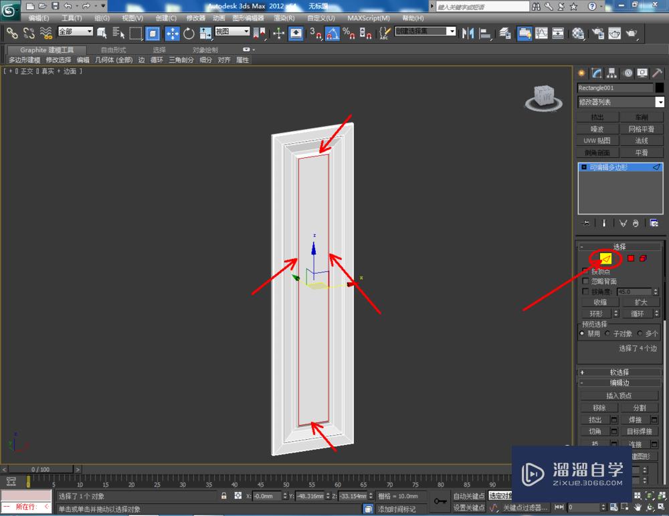Choose the Rectangular Selection Region icon

136,33
